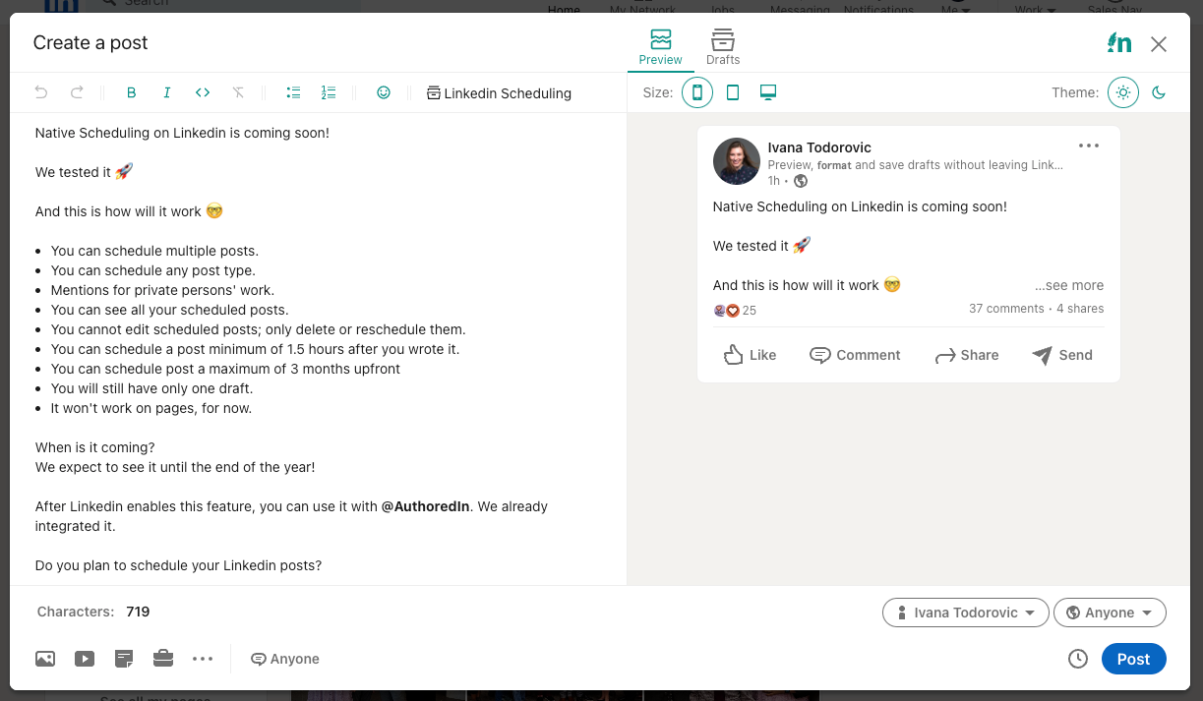This screenshot has width=1203, height=701.
Task: Open the Ivana Todorovic account dropdown
Action: 965,612
